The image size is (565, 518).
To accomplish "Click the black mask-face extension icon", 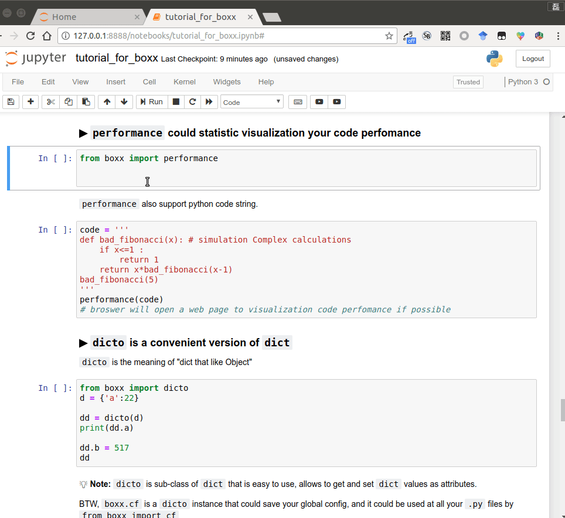I will coord(502,36).
